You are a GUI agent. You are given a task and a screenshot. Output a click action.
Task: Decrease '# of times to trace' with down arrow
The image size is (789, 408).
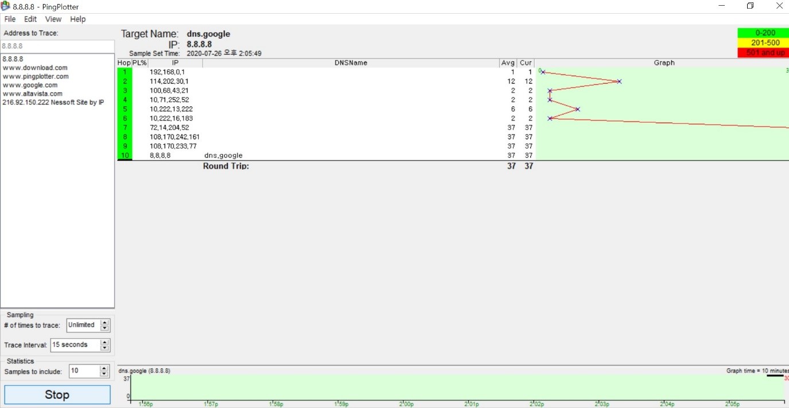coord(104,328)
